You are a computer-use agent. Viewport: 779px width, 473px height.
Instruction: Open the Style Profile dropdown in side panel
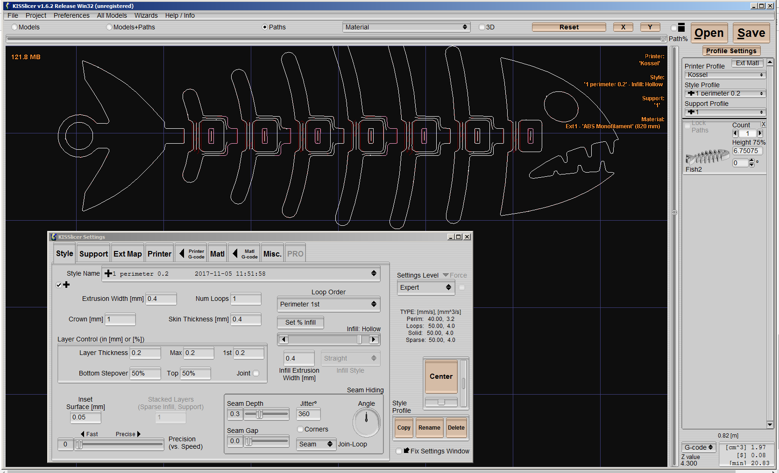point(725,93)
